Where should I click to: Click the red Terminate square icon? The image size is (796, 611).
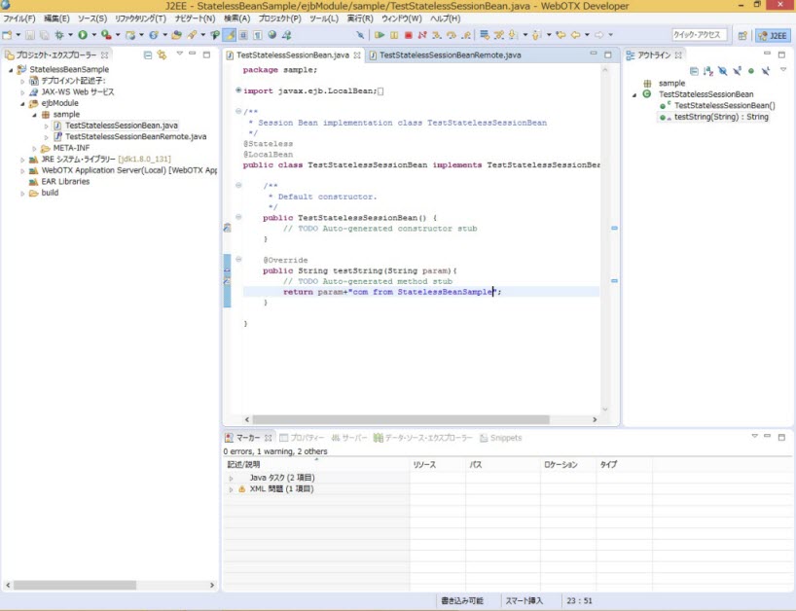point(409,35)
